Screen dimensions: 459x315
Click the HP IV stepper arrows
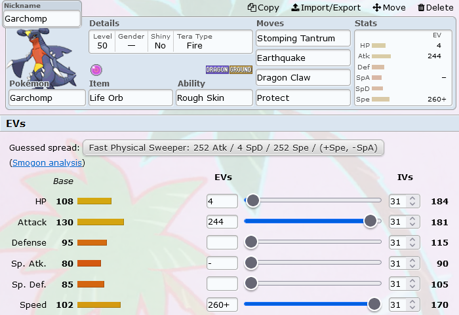click(x=412, y=201)
